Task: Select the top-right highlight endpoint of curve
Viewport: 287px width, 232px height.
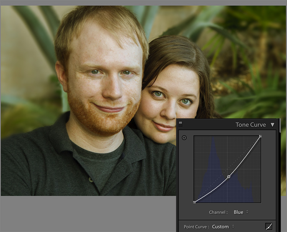Action: [x=260, y=136]
